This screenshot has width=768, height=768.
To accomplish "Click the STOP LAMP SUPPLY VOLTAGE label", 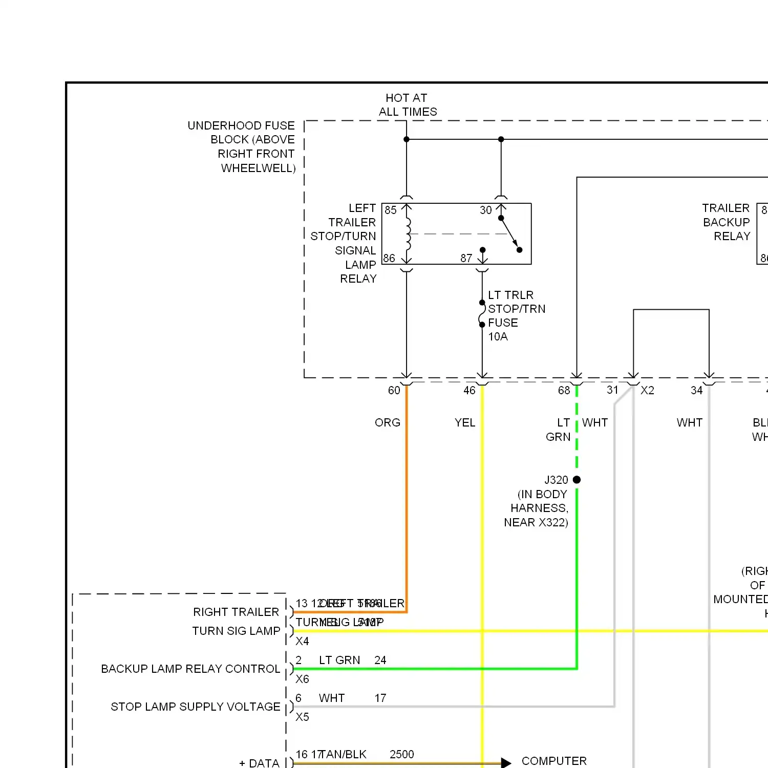I will point(196,707).
